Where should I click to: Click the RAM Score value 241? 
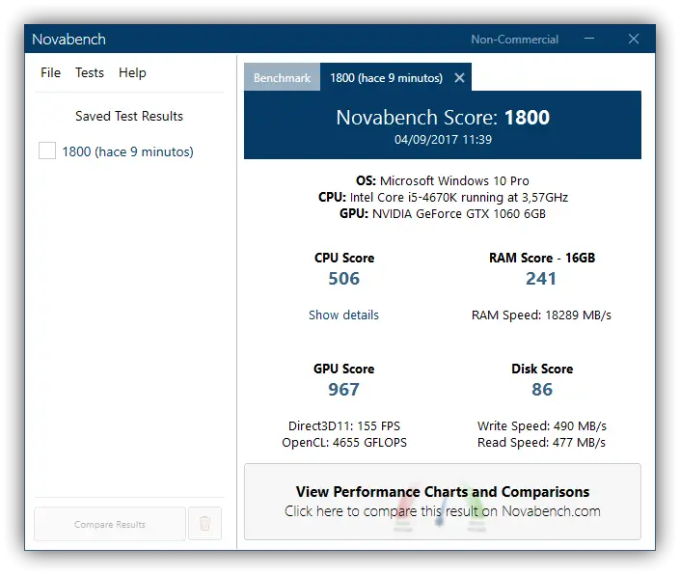[541, 279]
